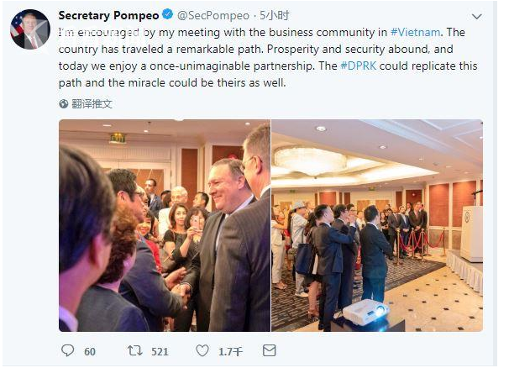Click the 521 retweets count

pos(160,351)
